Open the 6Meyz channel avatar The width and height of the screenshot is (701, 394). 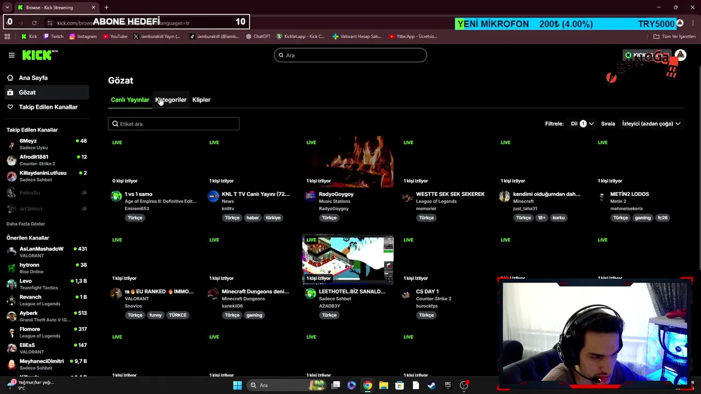coord(12,144)
